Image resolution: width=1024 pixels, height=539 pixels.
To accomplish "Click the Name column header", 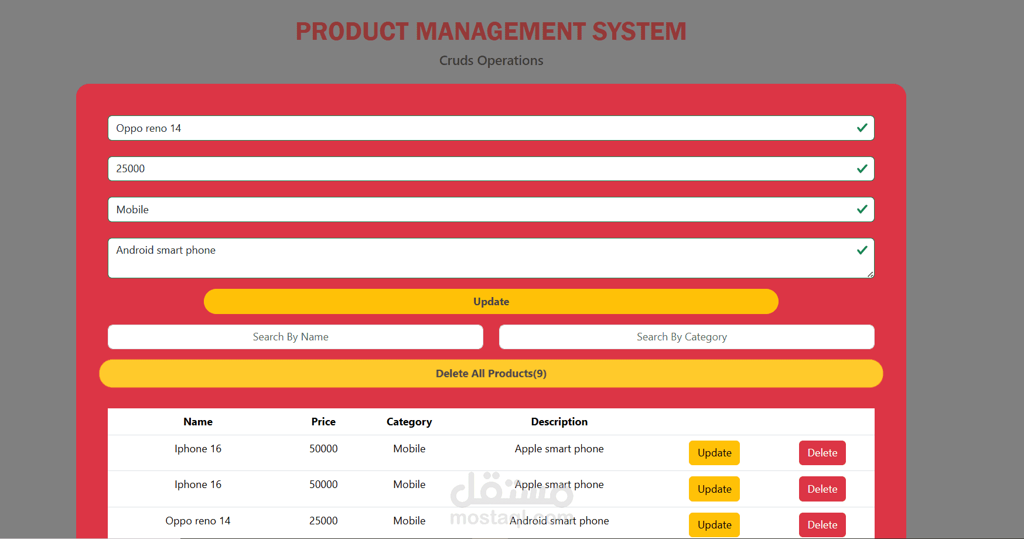I will [x=198, y=422].
